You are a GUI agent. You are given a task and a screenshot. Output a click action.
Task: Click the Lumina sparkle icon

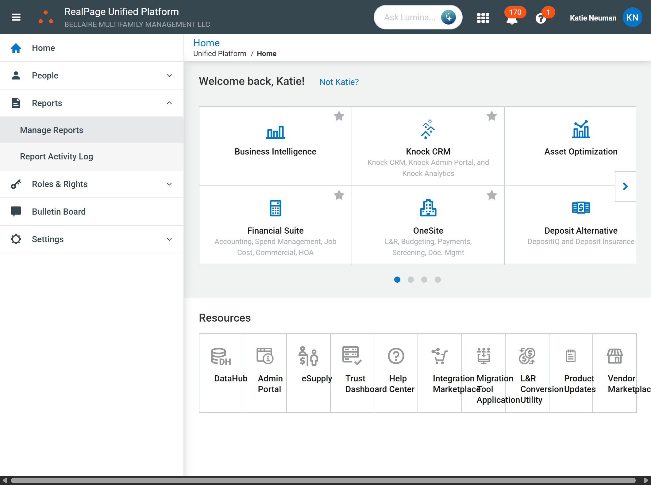click(x=448, y=17)
